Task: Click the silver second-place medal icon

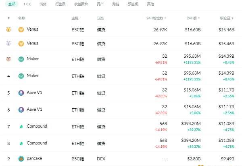Action: click(x=8, y=44)
